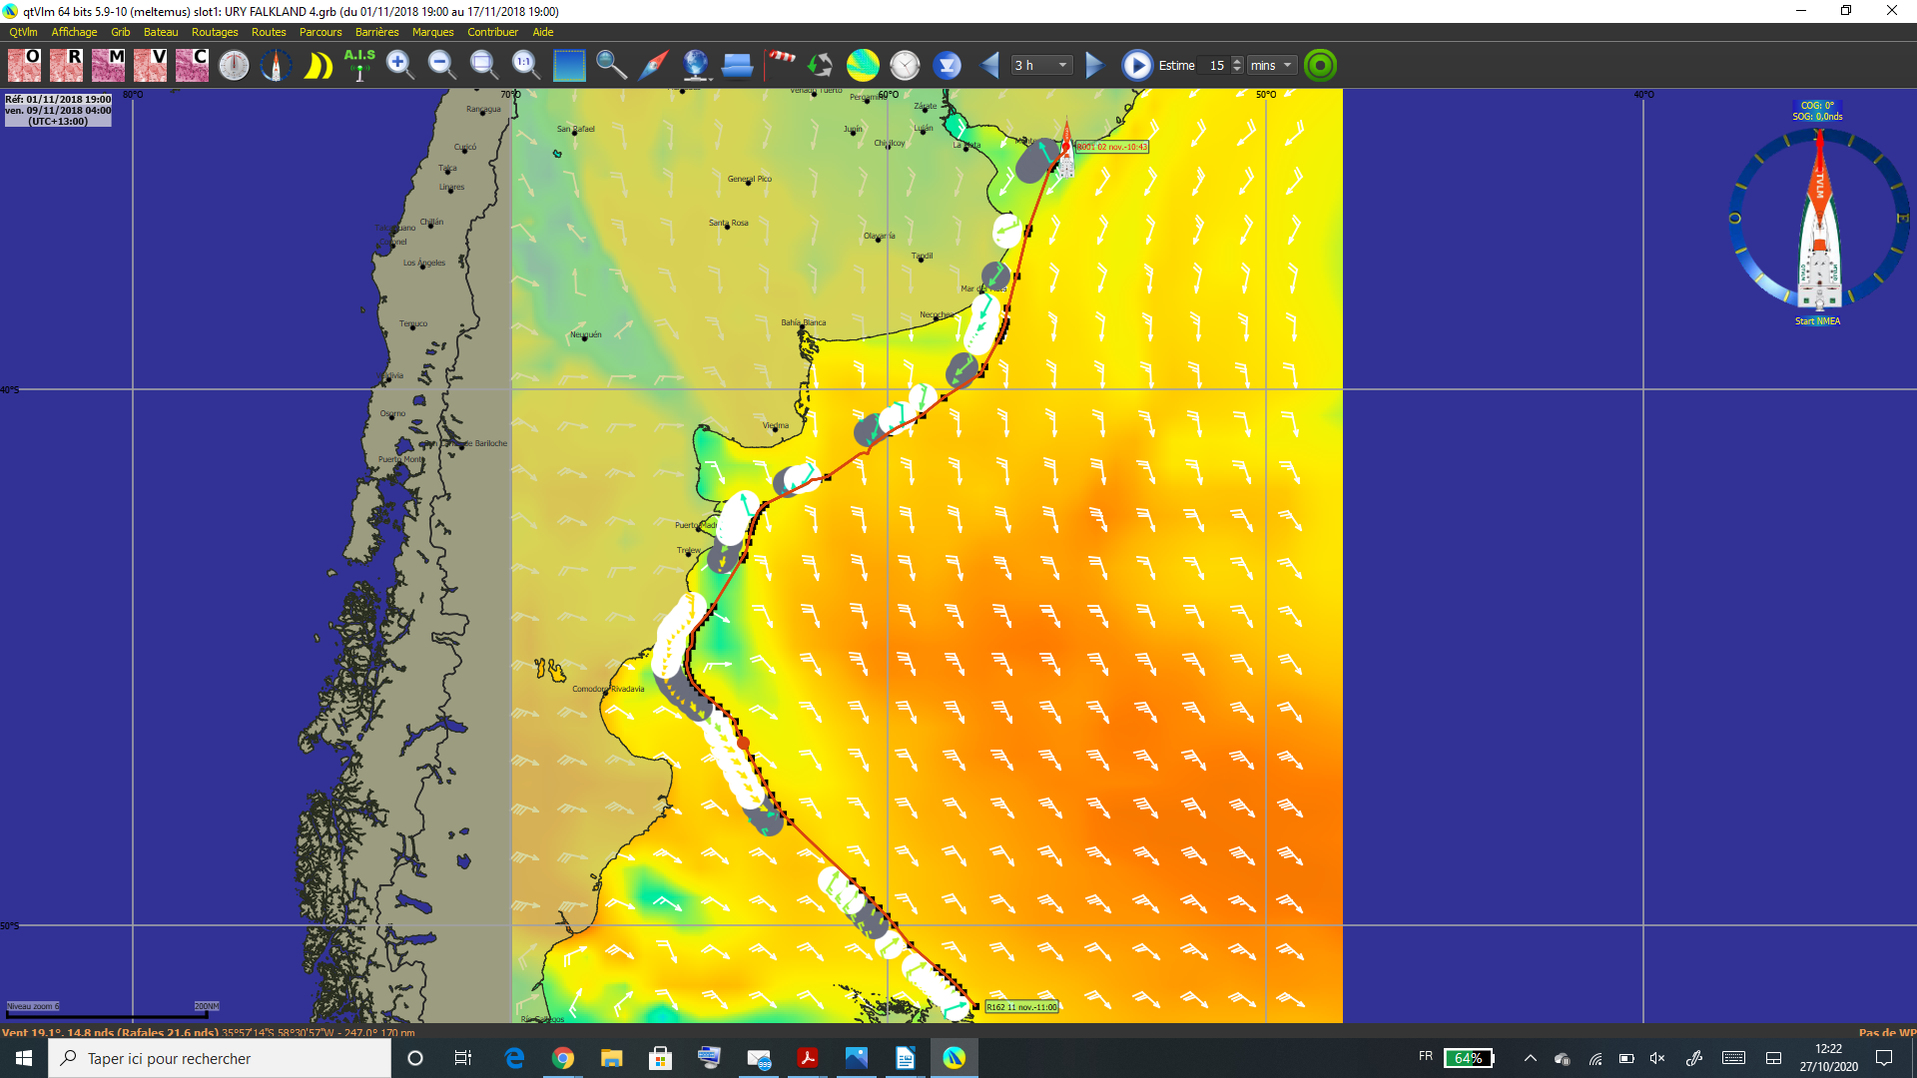Click the Estime value field showing 15

click(1216, 65)
